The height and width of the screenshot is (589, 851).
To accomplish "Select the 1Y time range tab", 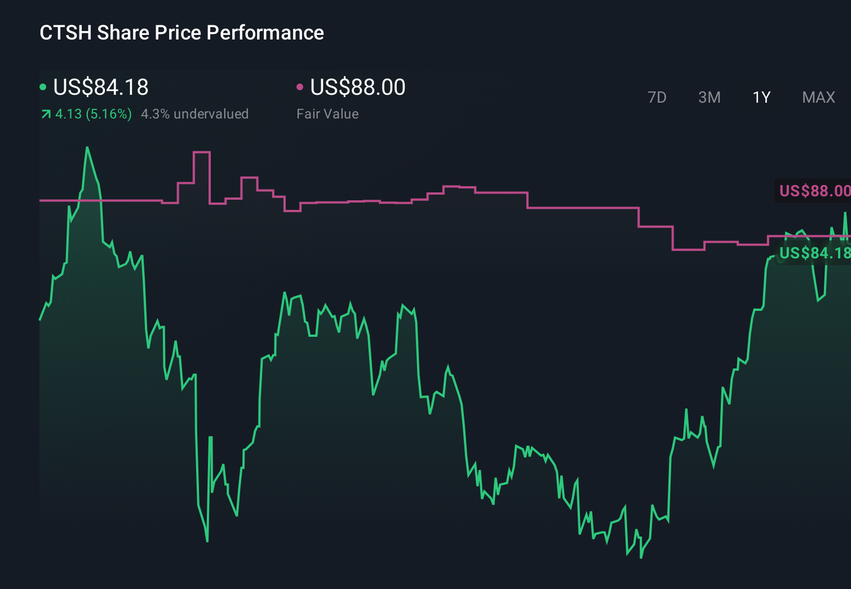I will (x=761, y=97).
